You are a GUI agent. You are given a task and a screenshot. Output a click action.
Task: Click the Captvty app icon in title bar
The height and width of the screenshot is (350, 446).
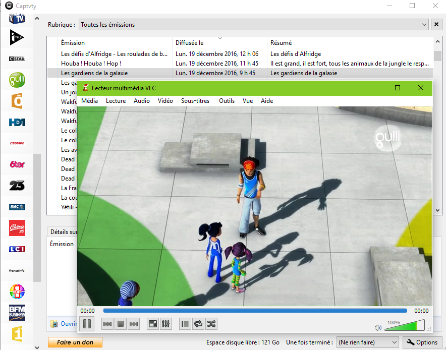click(x=9, y=6)
